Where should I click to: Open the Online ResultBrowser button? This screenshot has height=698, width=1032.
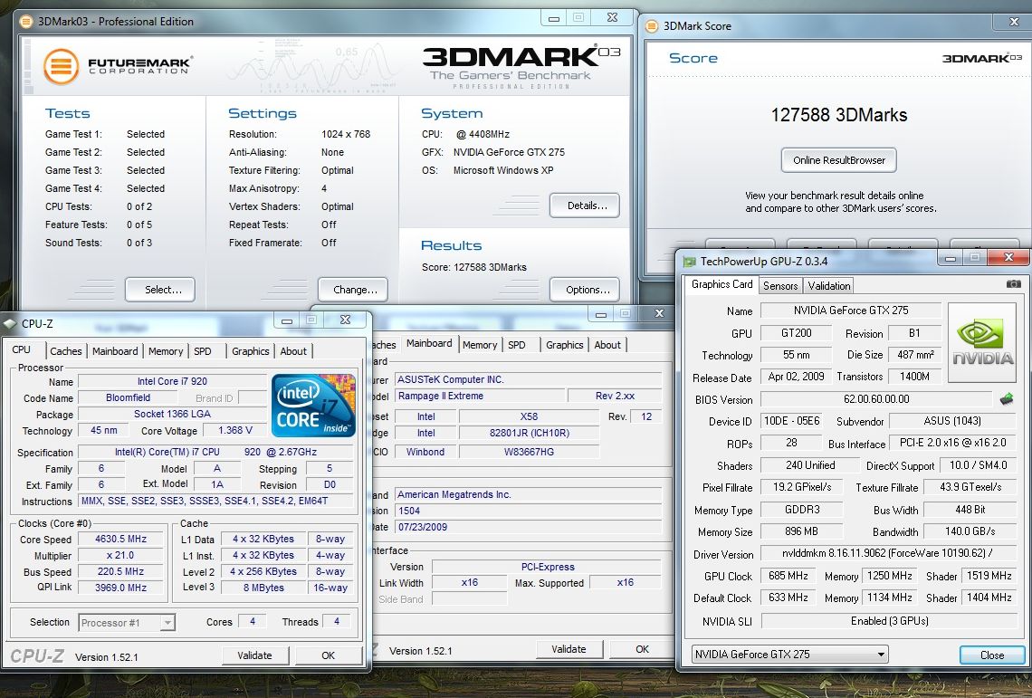coord(839,160)
